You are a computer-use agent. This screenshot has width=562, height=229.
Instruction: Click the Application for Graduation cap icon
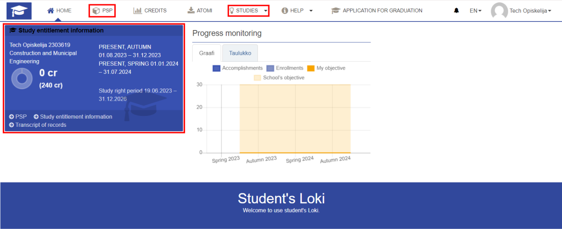pyautogui.click(x=335, y=11)
